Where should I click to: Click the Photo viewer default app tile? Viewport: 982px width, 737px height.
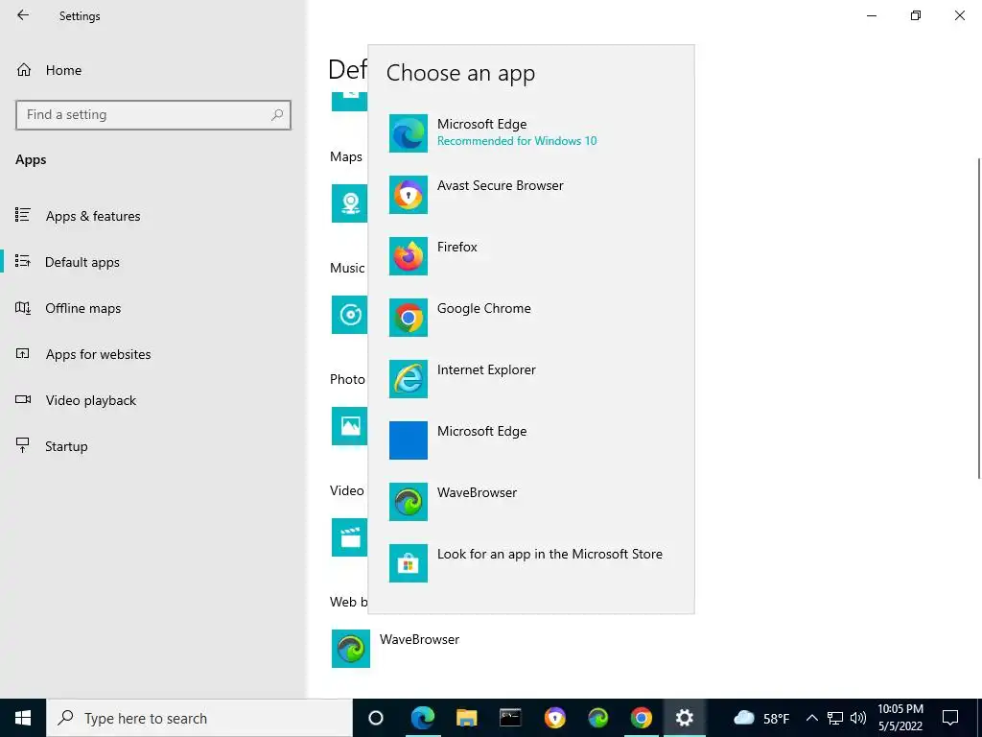[349, 426]
